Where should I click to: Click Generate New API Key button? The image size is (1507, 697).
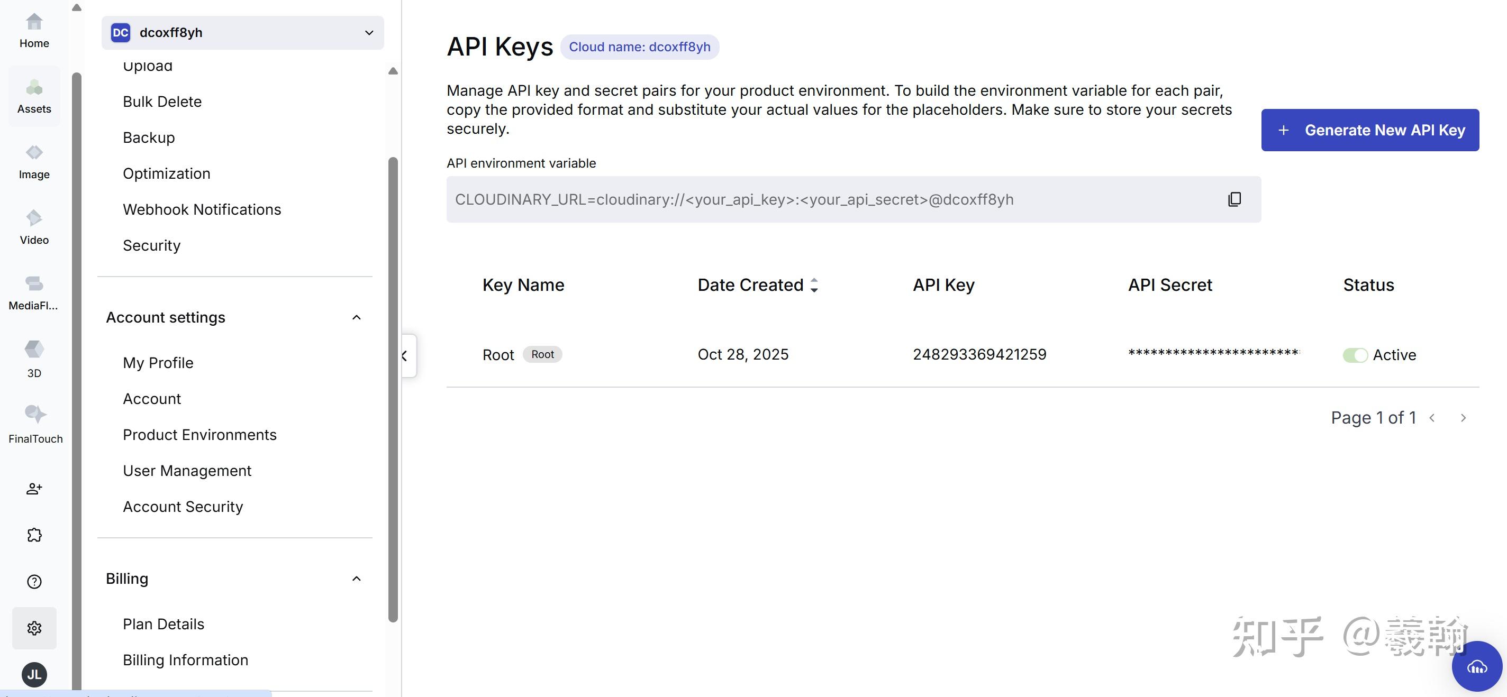click(1369, 130)
